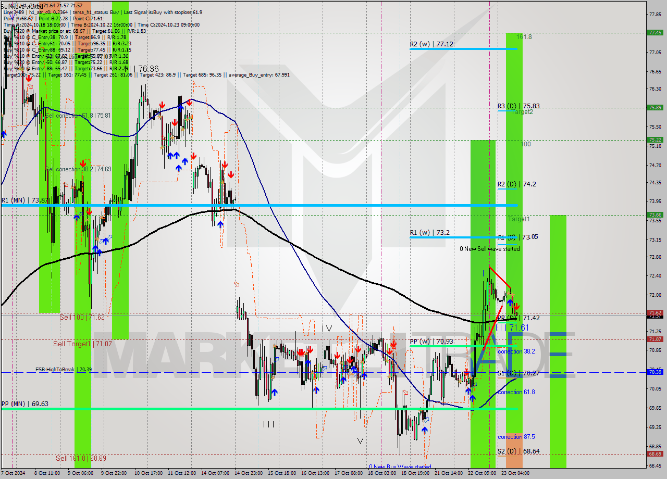Click the blue 'correction 61.8' label
The width and height of the screenshot is (667, 479).
click(x=516, y=392)
